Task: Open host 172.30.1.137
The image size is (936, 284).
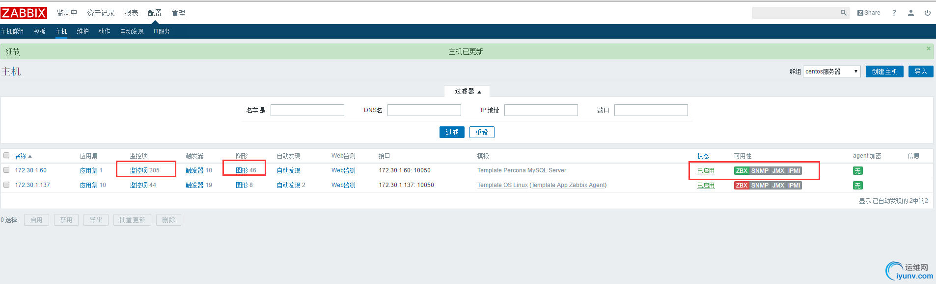Action: 32,185
